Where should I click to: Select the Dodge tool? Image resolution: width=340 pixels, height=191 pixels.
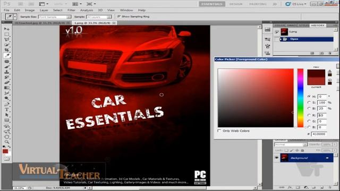[x=7, y=98]
